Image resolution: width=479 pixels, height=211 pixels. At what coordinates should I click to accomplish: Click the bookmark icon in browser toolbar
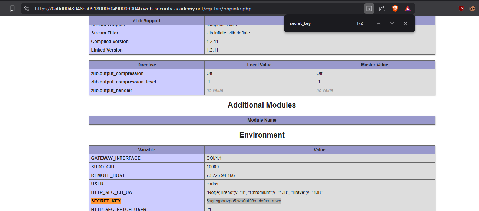[12, 9]
